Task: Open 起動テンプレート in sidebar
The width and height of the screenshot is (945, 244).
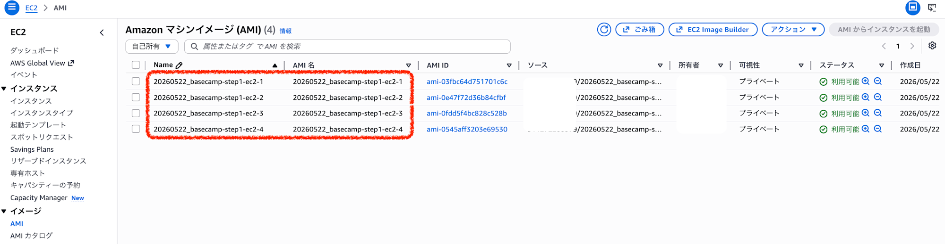Action: pos(38,125)
